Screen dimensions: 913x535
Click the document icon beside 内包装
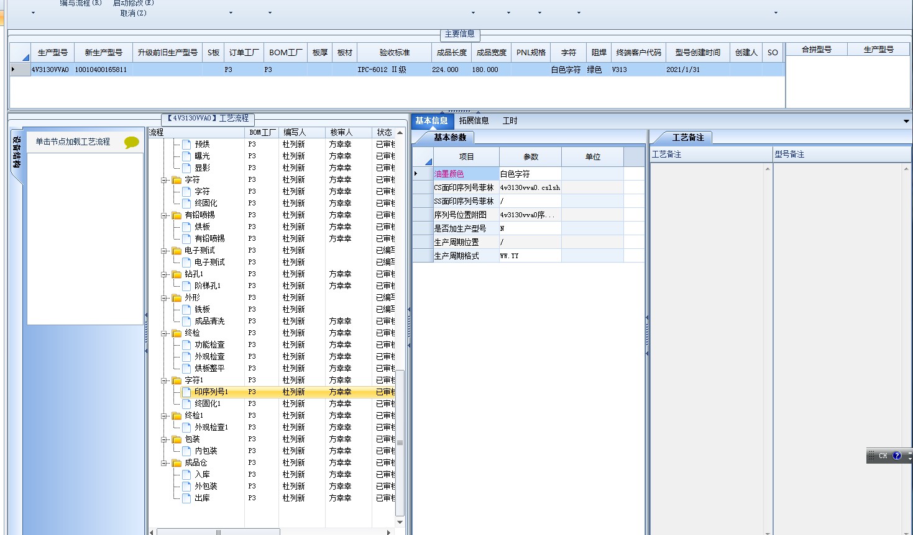click(186, 451)
